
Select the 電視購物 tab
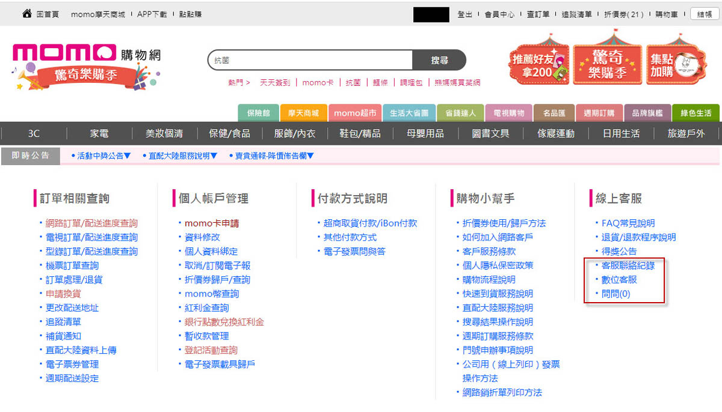[508, 113]
